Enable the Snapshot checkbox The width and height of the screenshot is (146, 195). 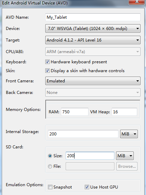50,187
